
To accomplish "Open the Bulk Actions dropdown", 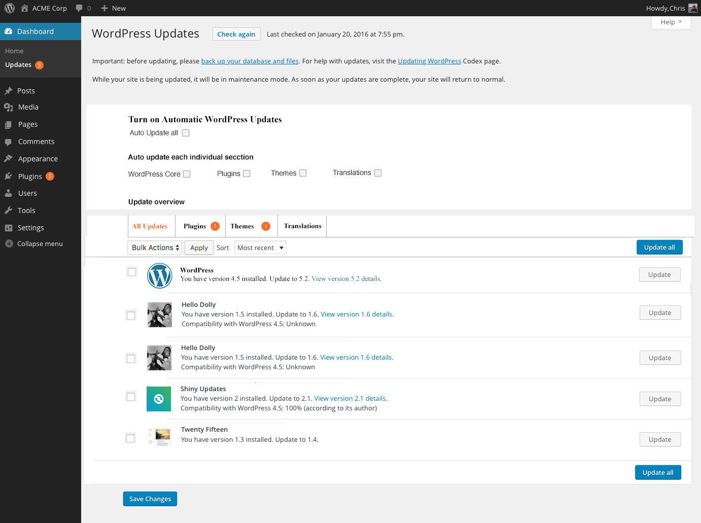I will 154,248.
